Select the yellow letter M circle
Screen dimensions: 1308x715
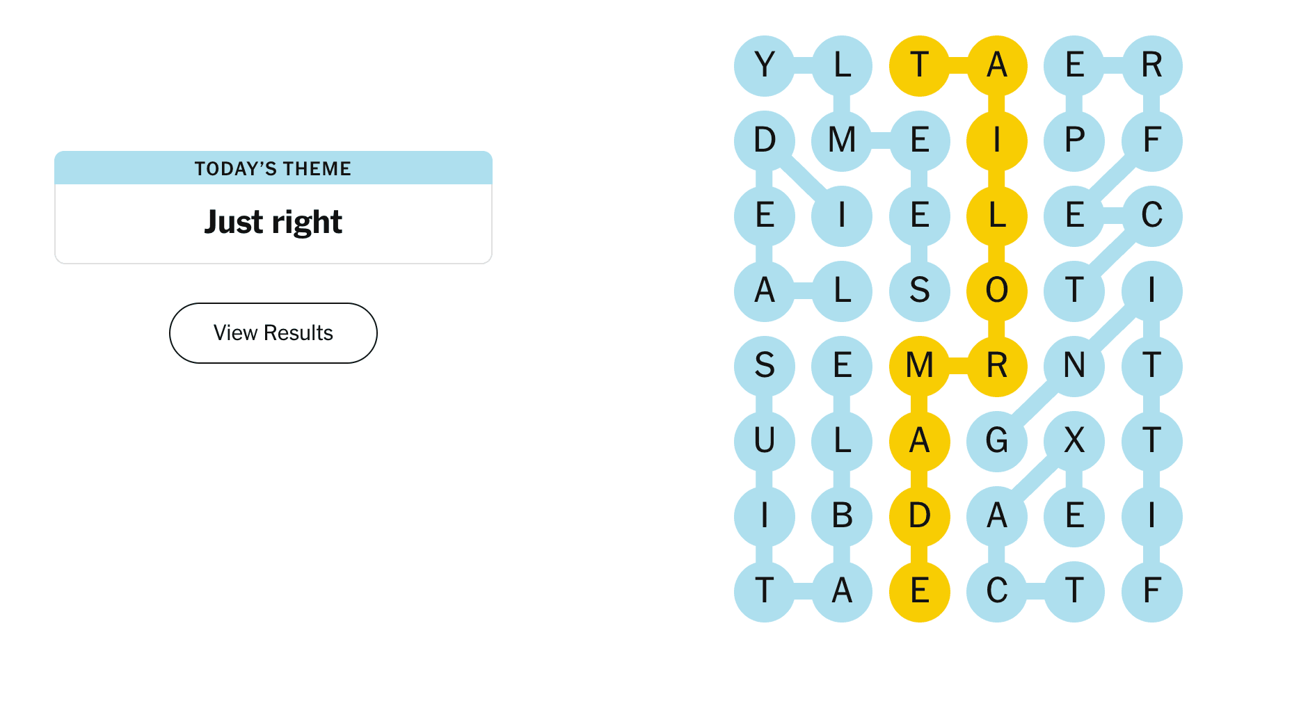coord(919,366)
